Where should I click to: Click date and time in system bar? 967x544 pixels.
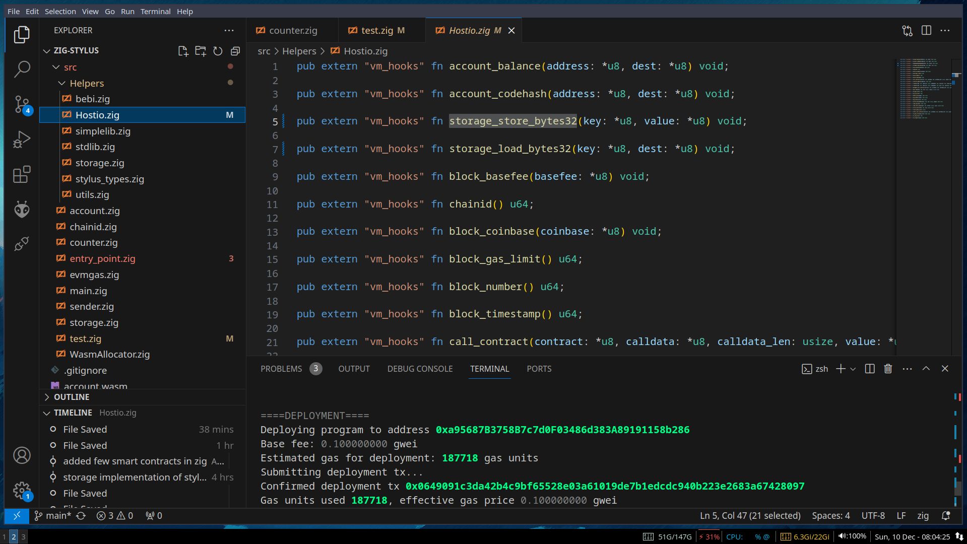(x=912, y=537)
